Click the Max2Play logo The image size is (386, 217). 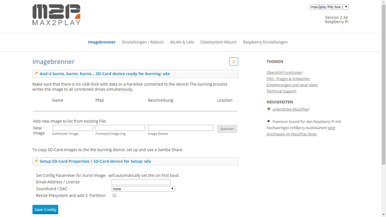coord(56,15)
